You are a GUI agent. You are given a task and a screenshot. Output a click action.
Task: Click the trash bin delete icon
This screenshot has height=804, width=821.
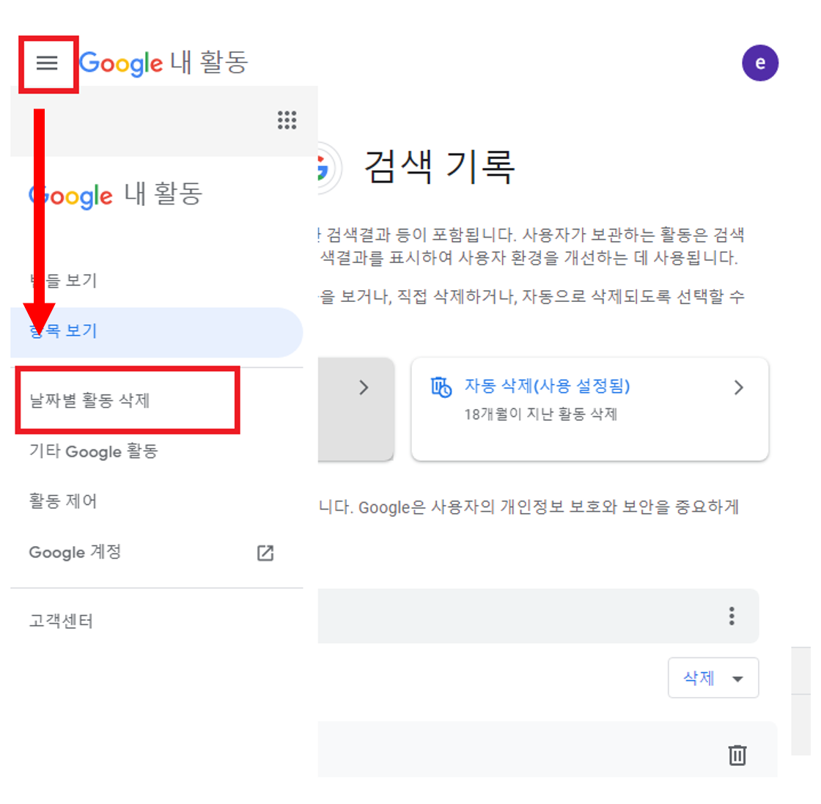pos(737,754)
